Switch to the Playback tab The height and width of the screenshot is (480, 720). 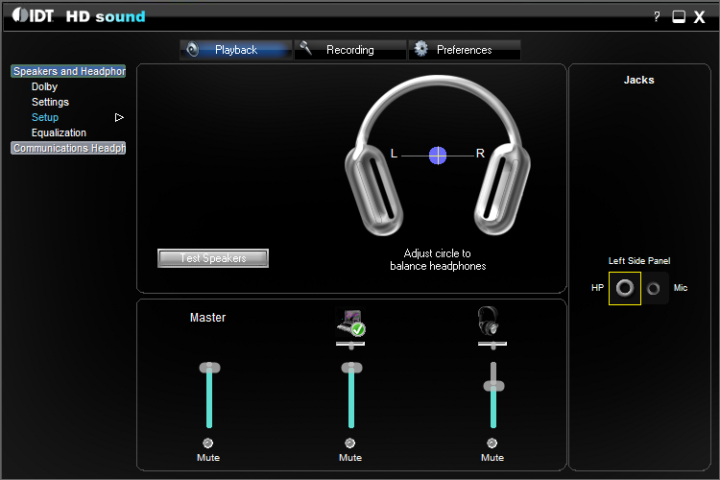(x=236, y=50)
